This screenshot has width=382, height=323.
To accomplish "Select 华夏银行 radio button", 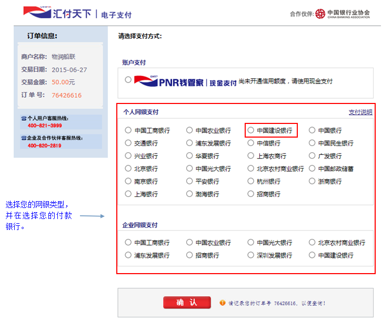I will click(189, 155).
